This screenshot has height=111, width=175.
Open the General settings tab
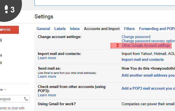43,29
